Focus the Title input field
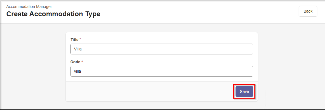The width and height of the screenshot is (325, 110). click(x=162, y=49)
